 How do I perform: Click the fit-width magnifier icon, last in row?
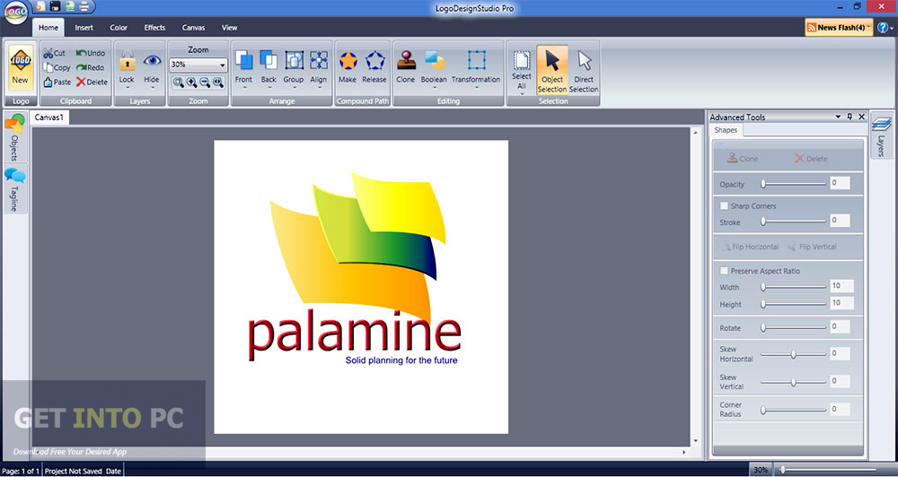click(x=218, y=82)
